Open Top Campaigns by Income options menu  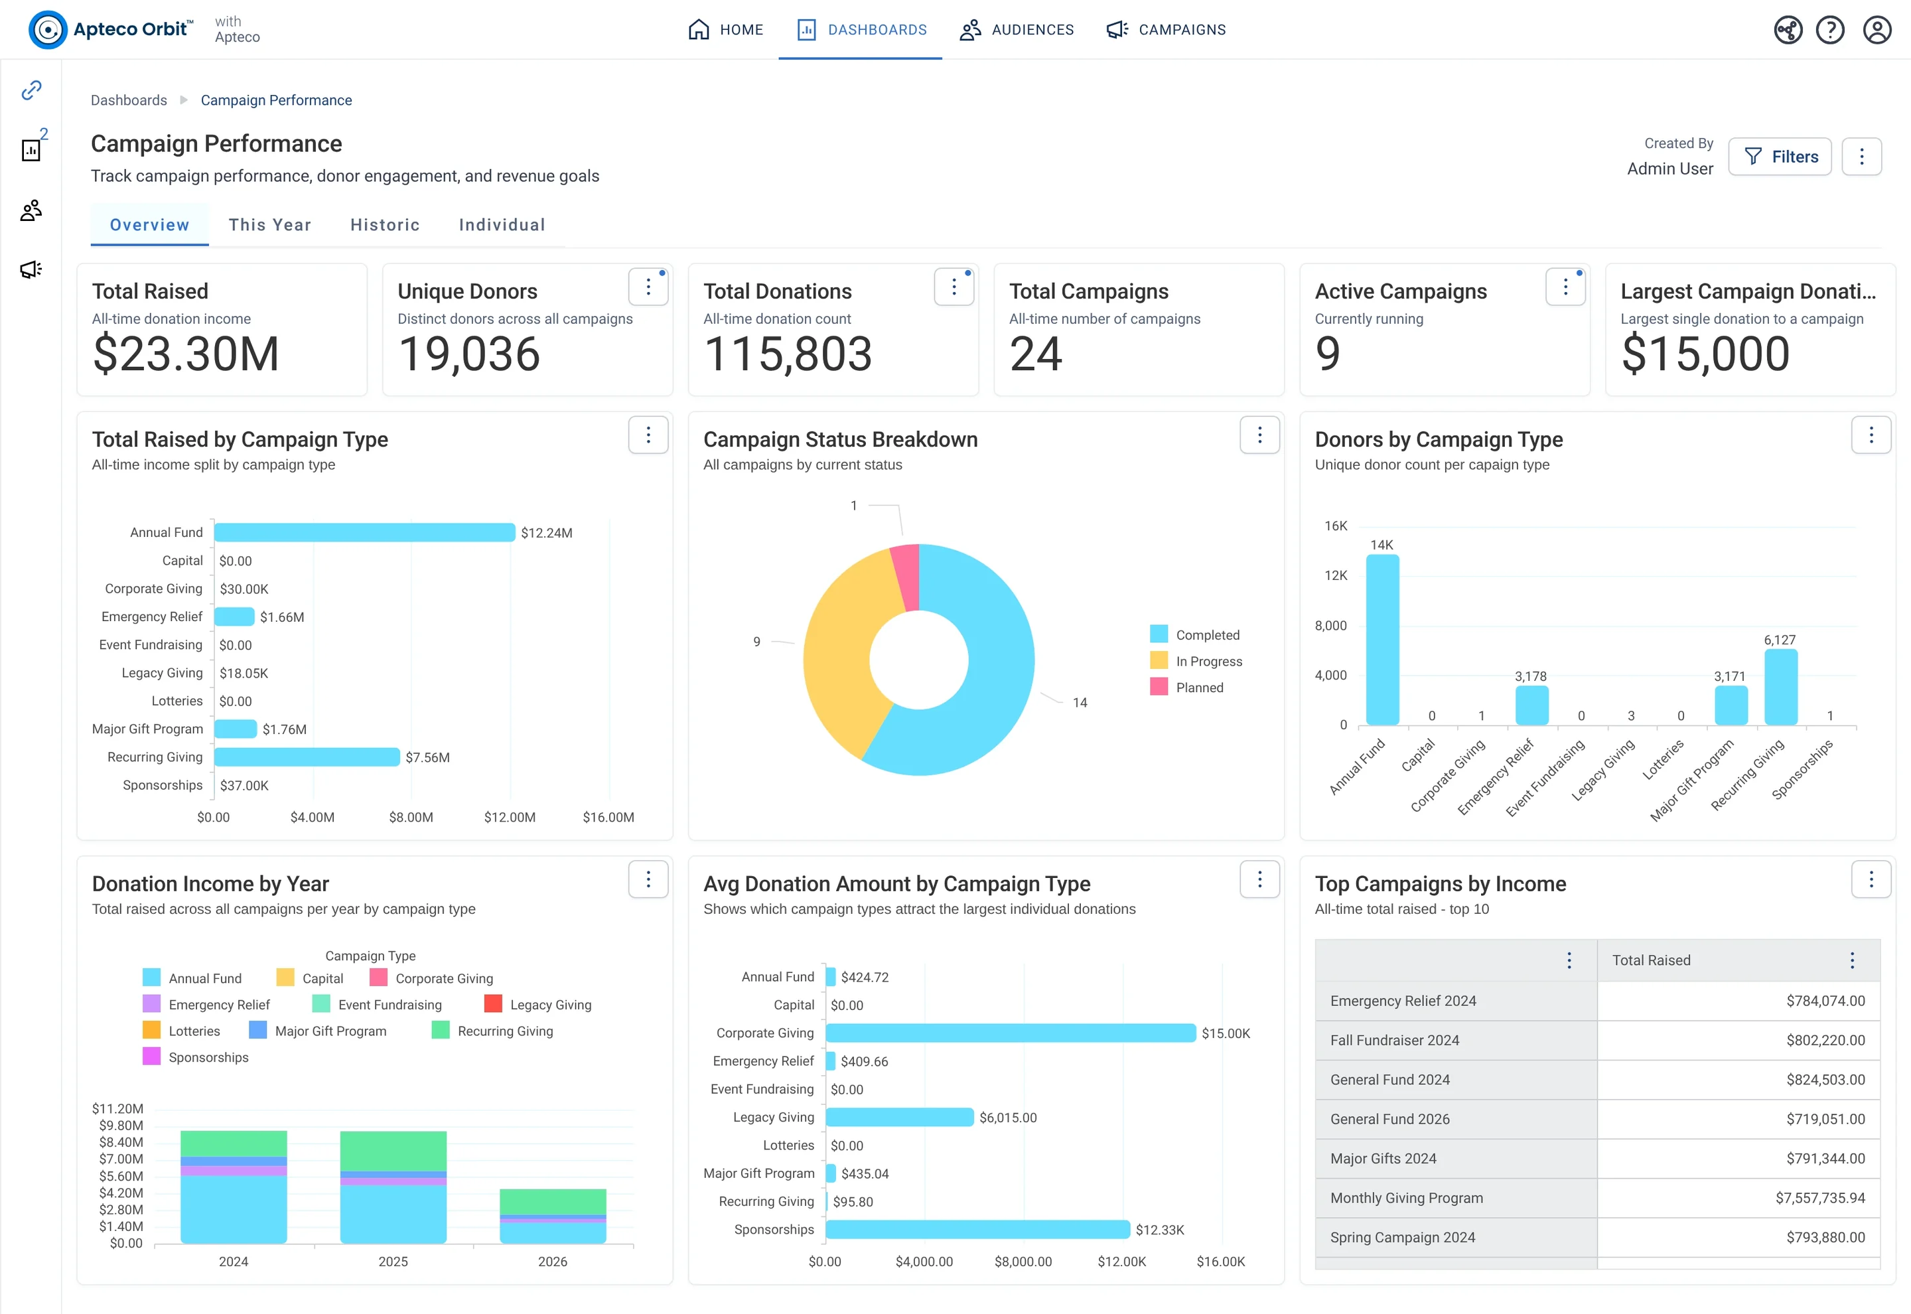click(1871, 879)
